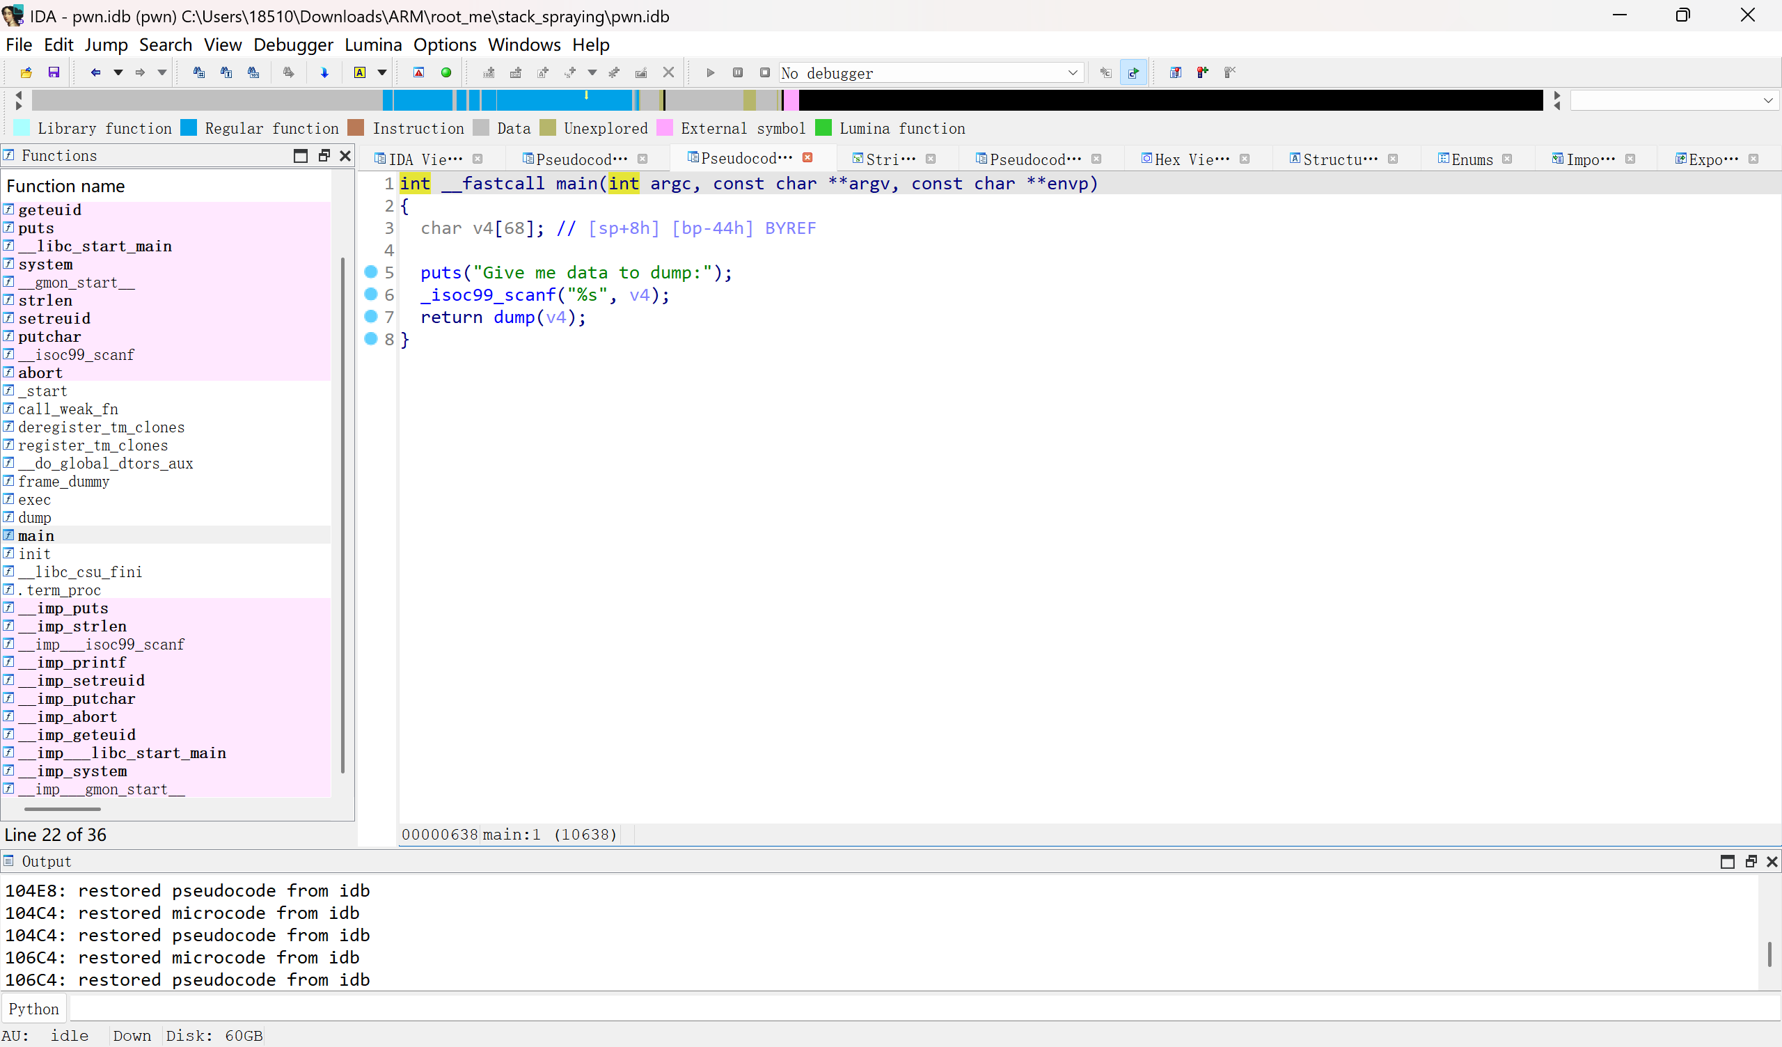Open the Debugger menu
This screenshot has height=1047, width=1782.
(293, 45)
